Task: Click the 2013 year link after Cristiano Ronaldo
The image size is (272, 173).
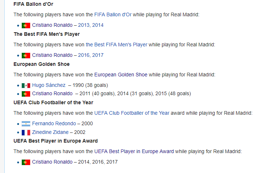Action: (84, 25)
